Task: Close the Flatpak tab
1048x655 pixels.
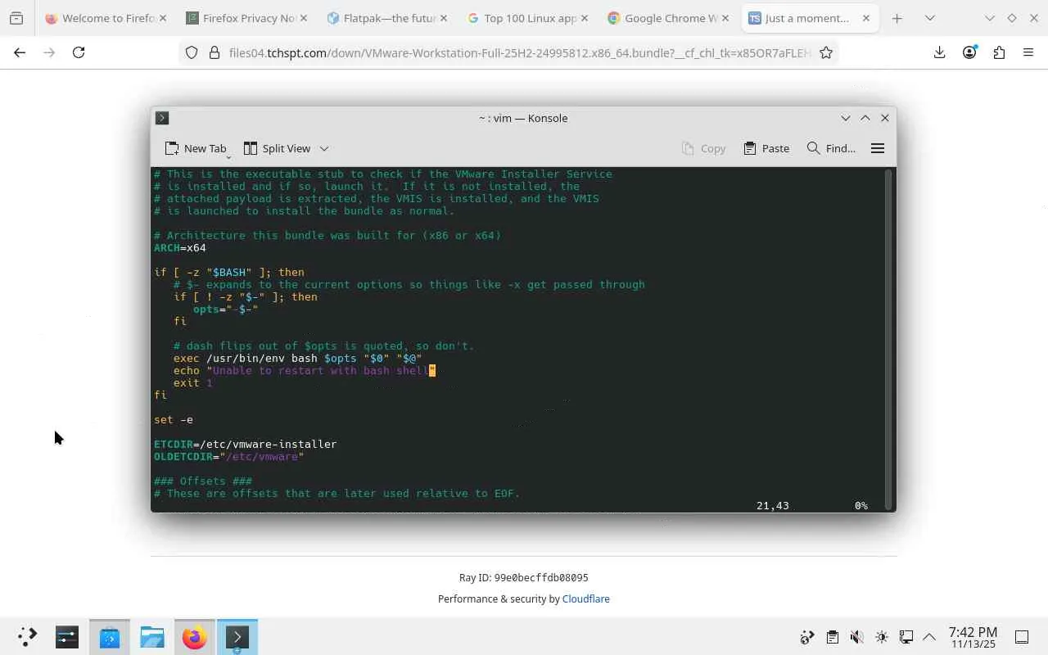Action: (444, 18)
